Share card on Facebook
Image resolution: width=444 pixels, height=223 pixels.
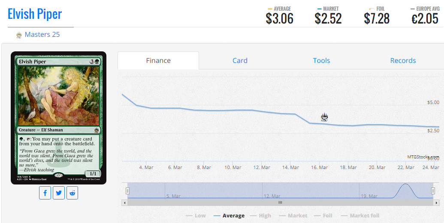[x=45, y=193]
